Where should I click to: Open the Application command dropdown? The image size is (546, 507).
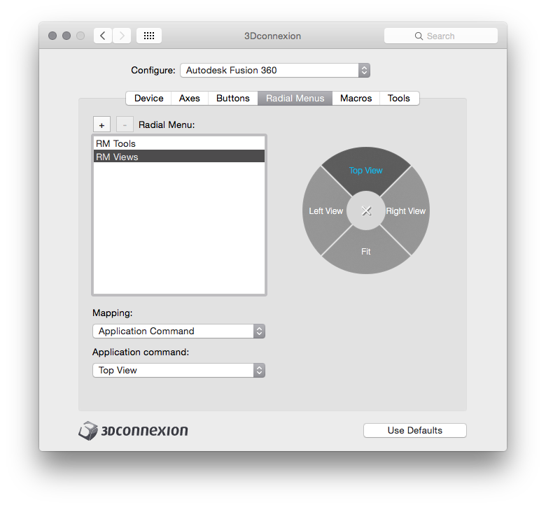pos(178,370)
